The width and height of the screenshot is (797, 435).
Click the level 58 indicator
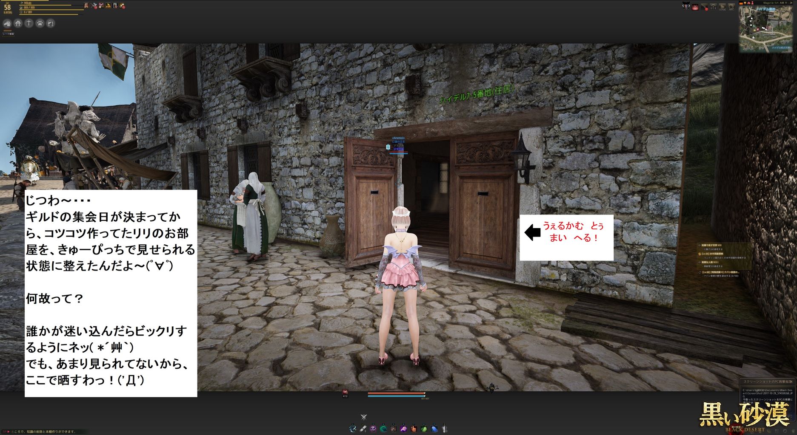7,7
